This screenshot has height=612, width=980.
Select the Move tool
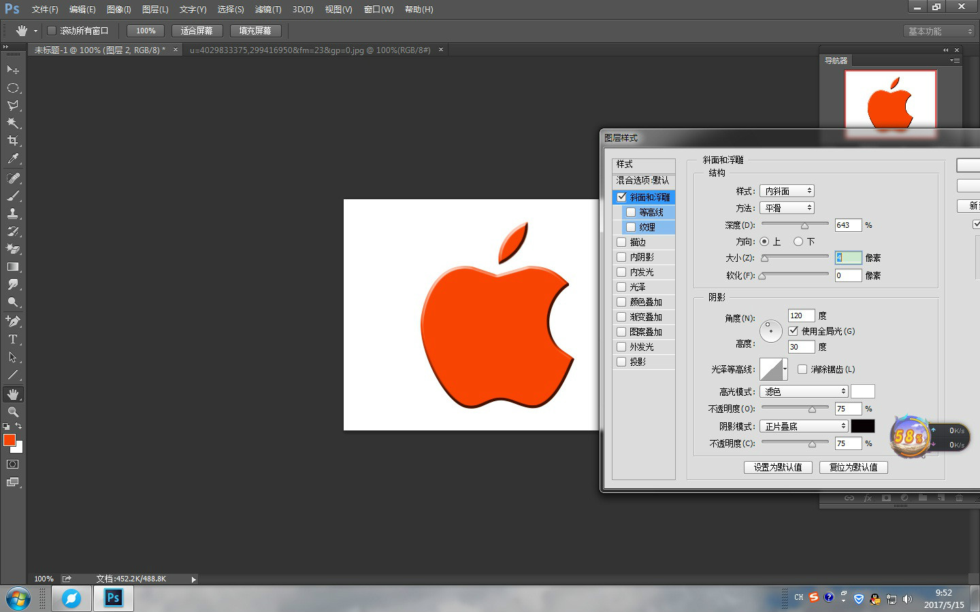(x=13, y=70)
